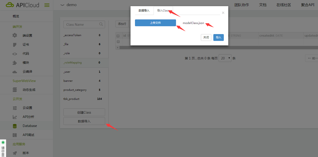Click the id column header

coord(125,36)
